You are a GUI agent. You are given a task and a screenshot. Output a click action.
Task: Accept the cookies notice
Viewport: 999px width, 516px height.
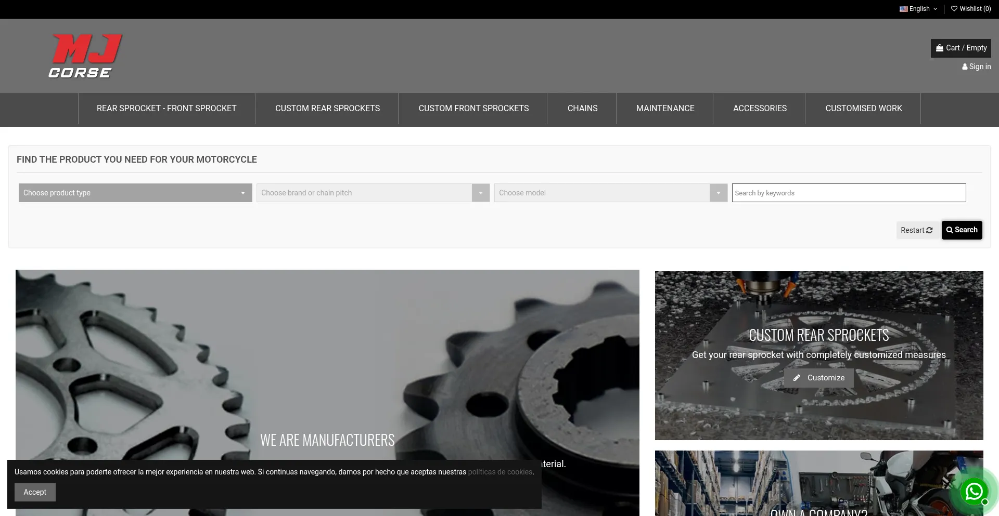coord(35,492)
